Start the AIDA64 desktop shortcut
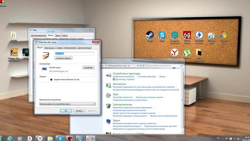 (x=187, y=35)
